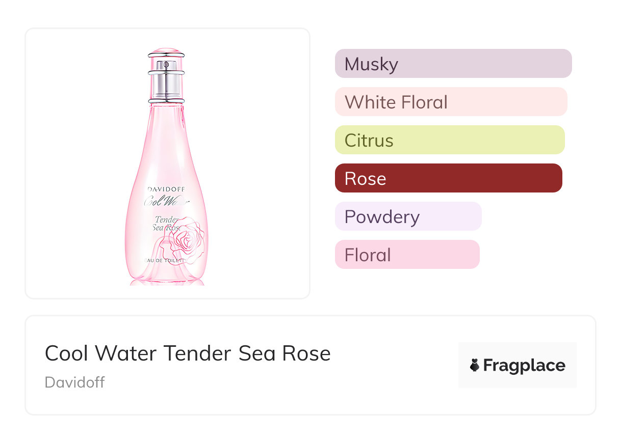Click the DAVIDOFF lettering on the bottle
The image size is (621, 440).
click(166, 189)
